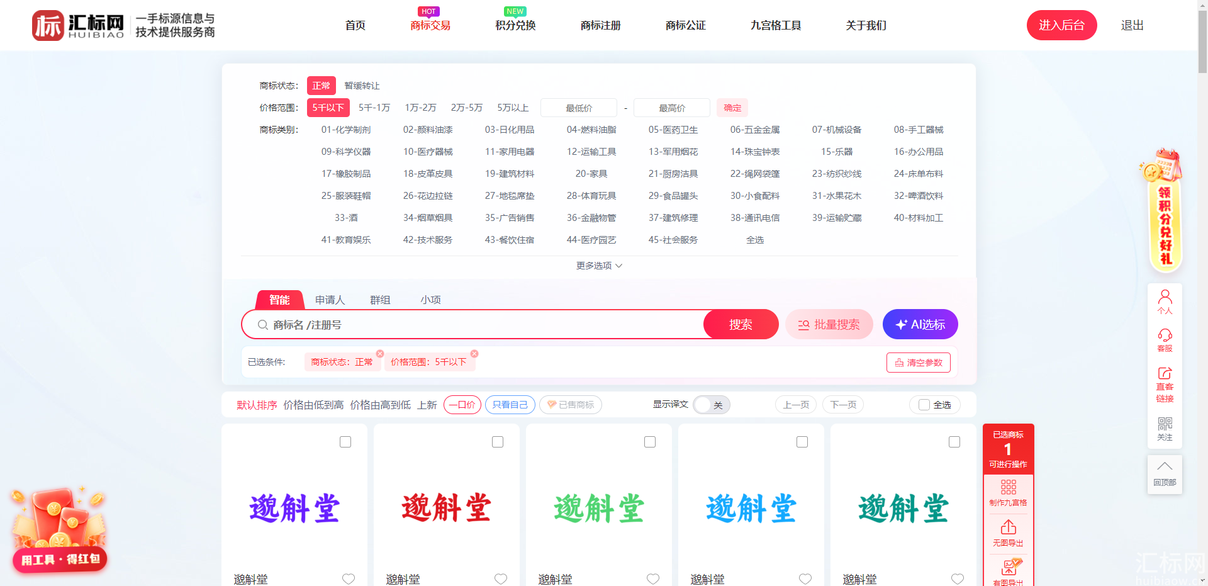Sort by 上新 newest
Viewport: 1208px width, 586px height.
tap(427, 405)
